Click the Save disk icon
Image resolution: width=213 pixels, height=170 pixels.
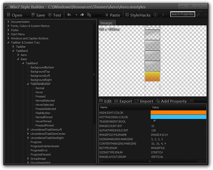(33, 15)
